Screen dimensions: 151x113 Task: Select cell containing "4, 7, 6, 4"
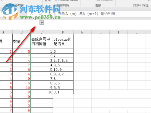click(x=63, y=60)
